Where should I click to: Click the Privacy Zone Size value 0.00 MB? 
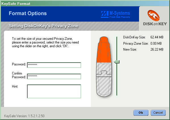tap(156, 44)
